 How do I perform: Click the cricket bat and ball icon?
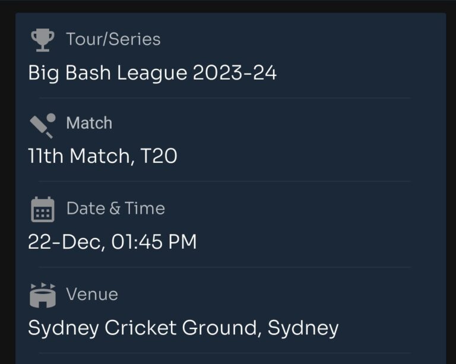(x=43, y=126)
